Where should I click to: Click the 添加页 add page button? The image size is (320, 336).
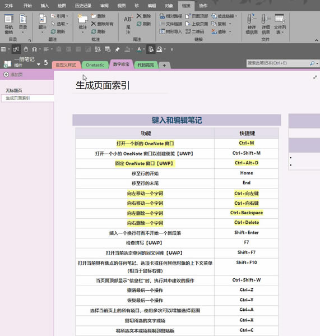(x=13, y=75)
